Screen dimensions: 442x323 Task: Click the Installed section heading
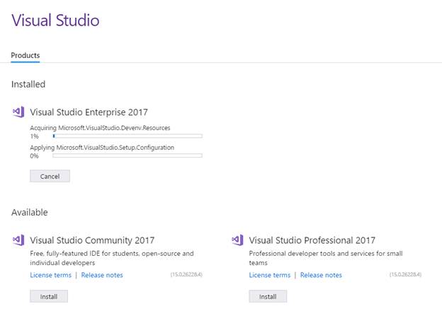coord(28,84)
